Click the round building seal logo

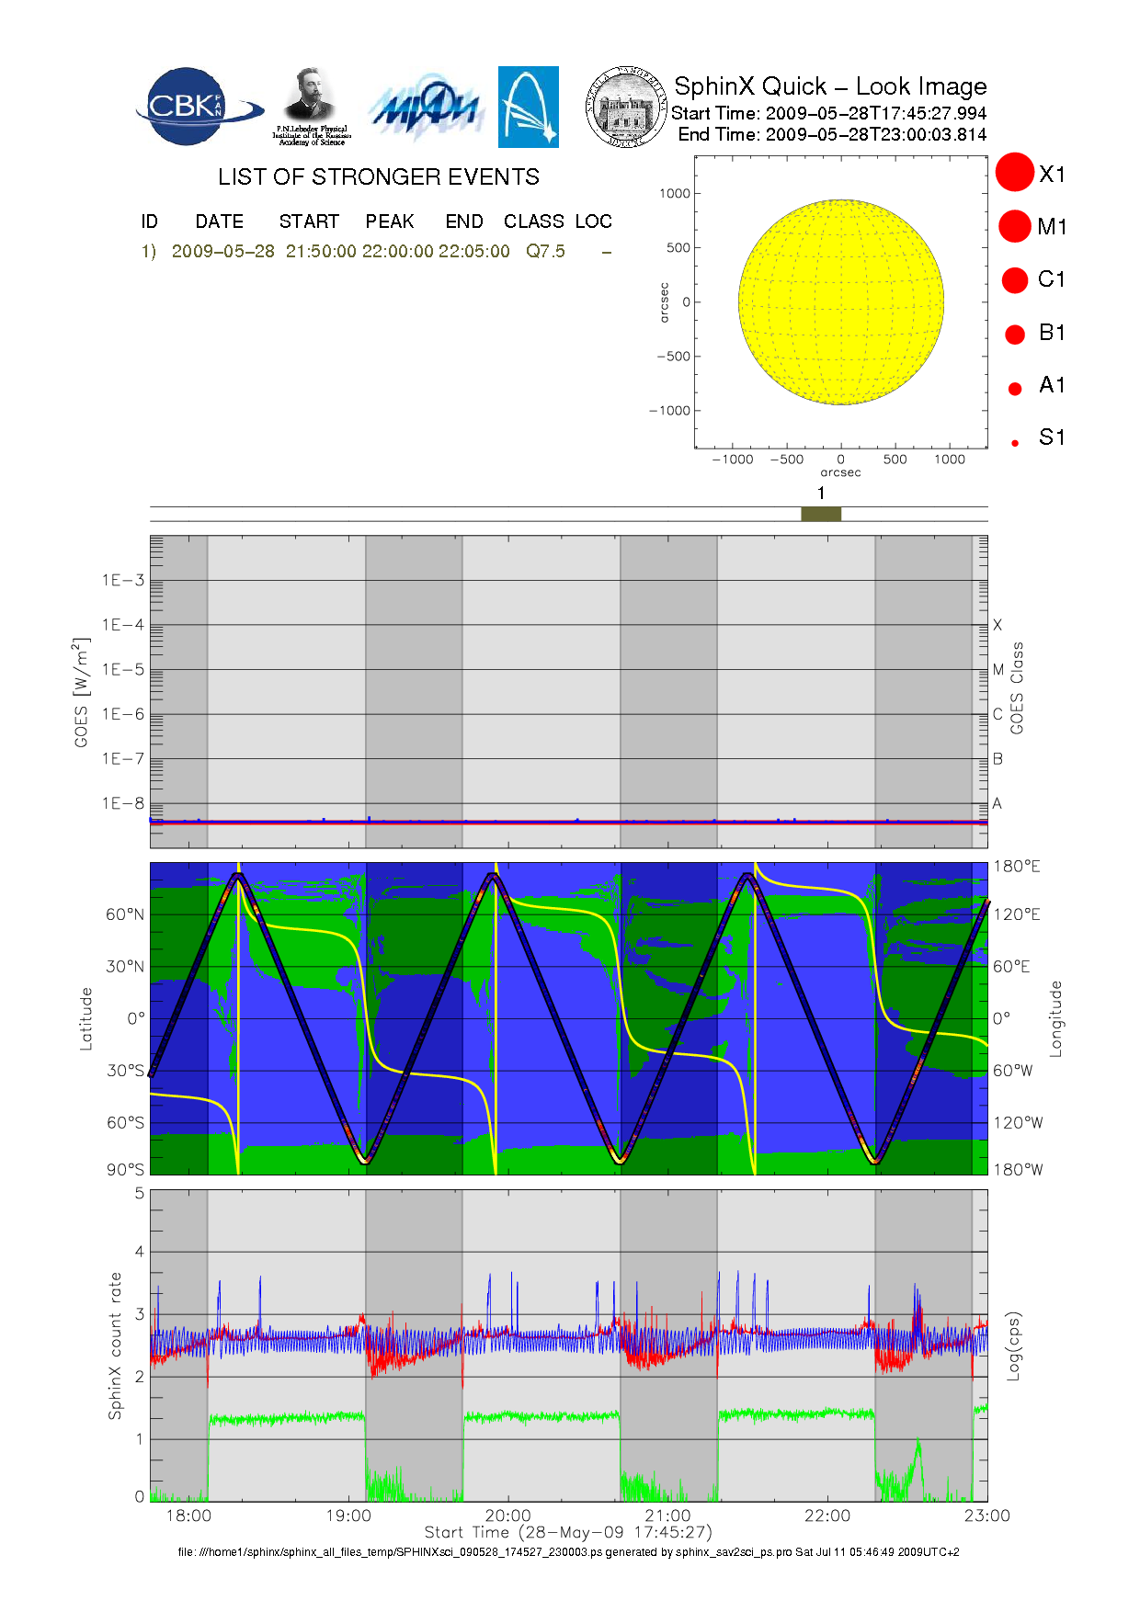626,108
